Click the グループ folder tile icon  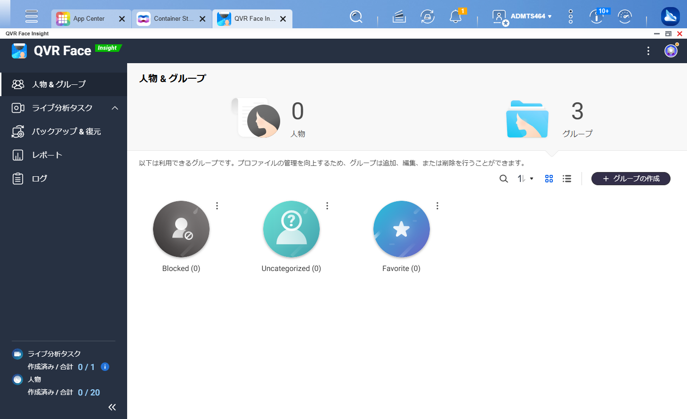click(x=527, y=119)
